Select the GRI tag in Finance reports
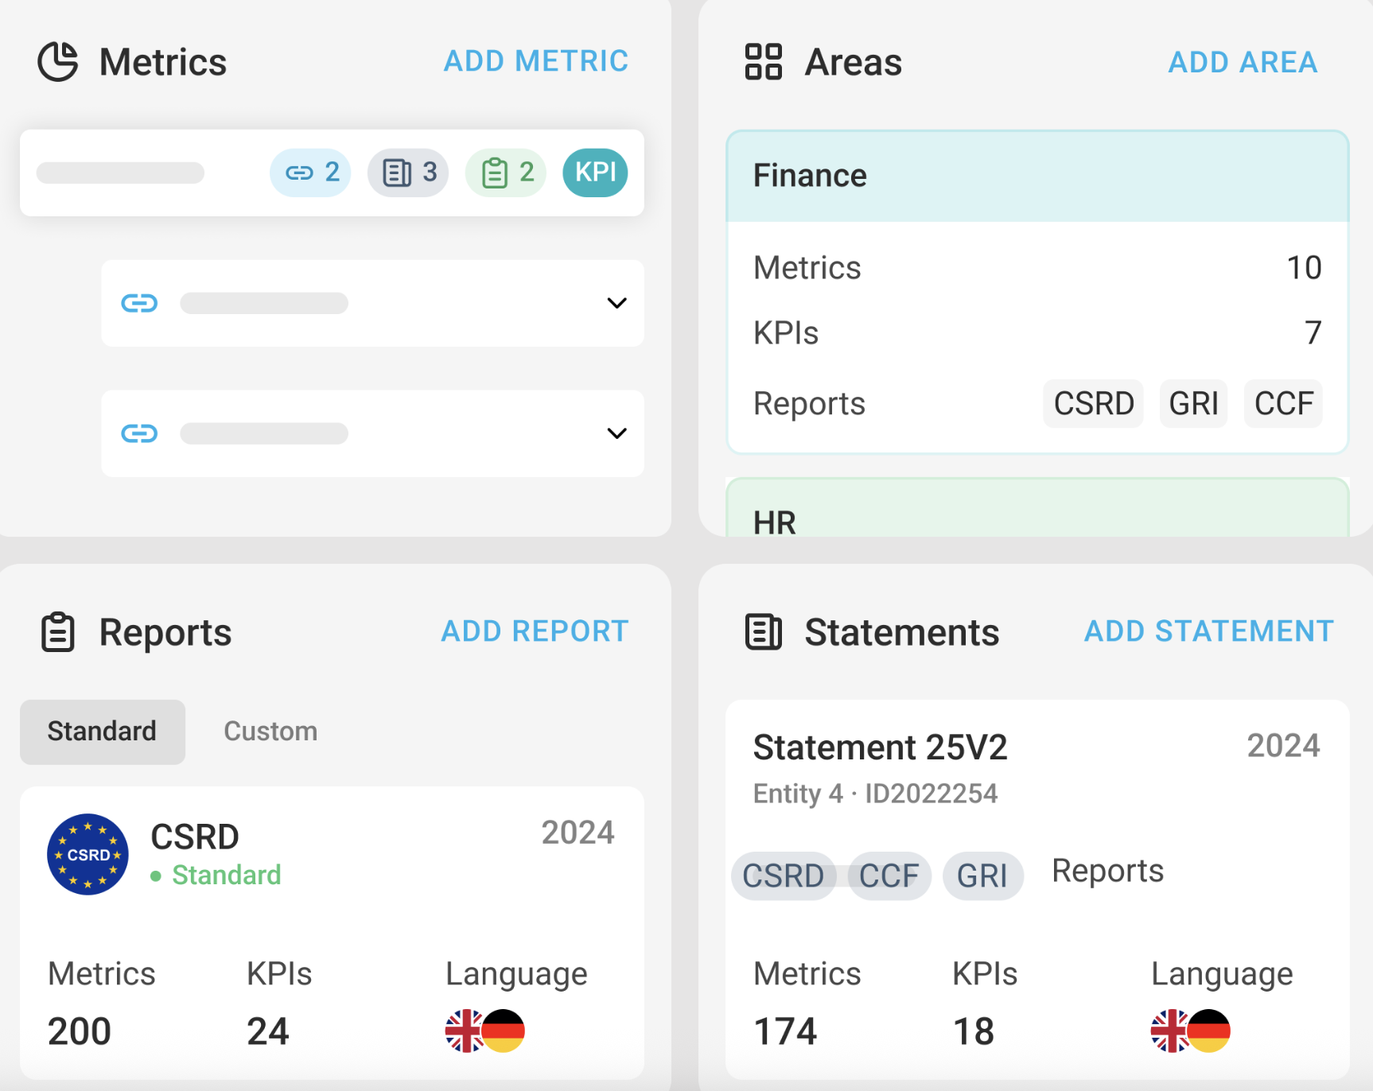Image resolution: width=1373 pixels, height=1091 pixels. 1193,404
